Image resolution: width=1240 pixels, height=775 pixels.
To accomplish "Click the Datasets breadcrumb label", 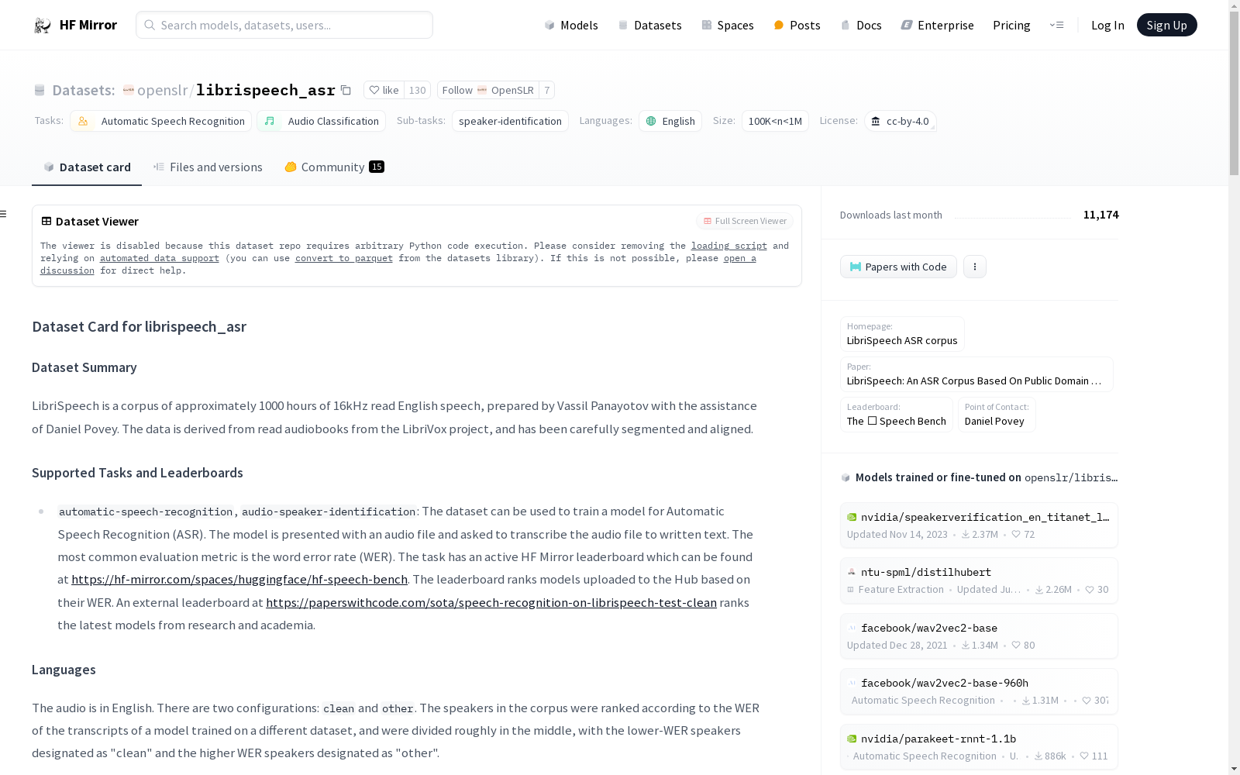I will tap(83, 91).
